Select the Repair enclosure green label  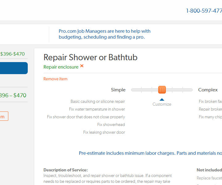tap(61, 67)
